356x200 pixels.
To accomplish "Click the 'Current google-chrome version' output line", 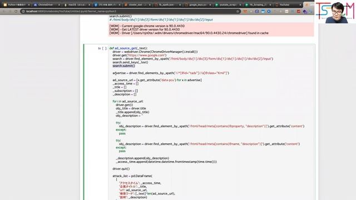I will [x=147, y=26].
